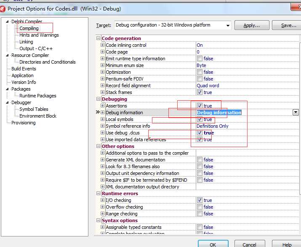Viewport: 301px width, 247px height.
Task: Toggle Emit runtime type information checkbox
Action: (200, 59)
